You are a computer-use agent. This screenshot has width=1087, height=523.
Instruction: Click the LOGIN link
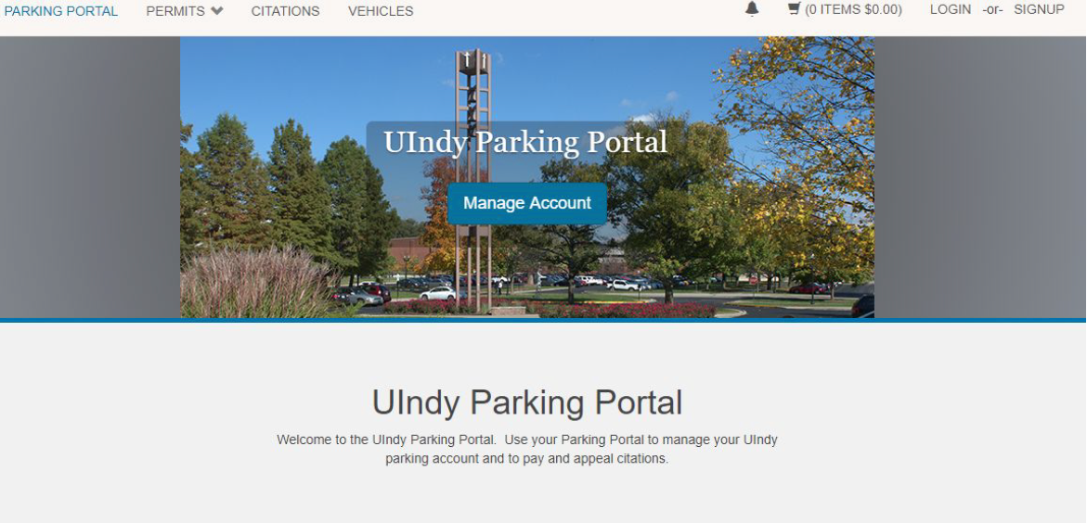coord(951,9)
